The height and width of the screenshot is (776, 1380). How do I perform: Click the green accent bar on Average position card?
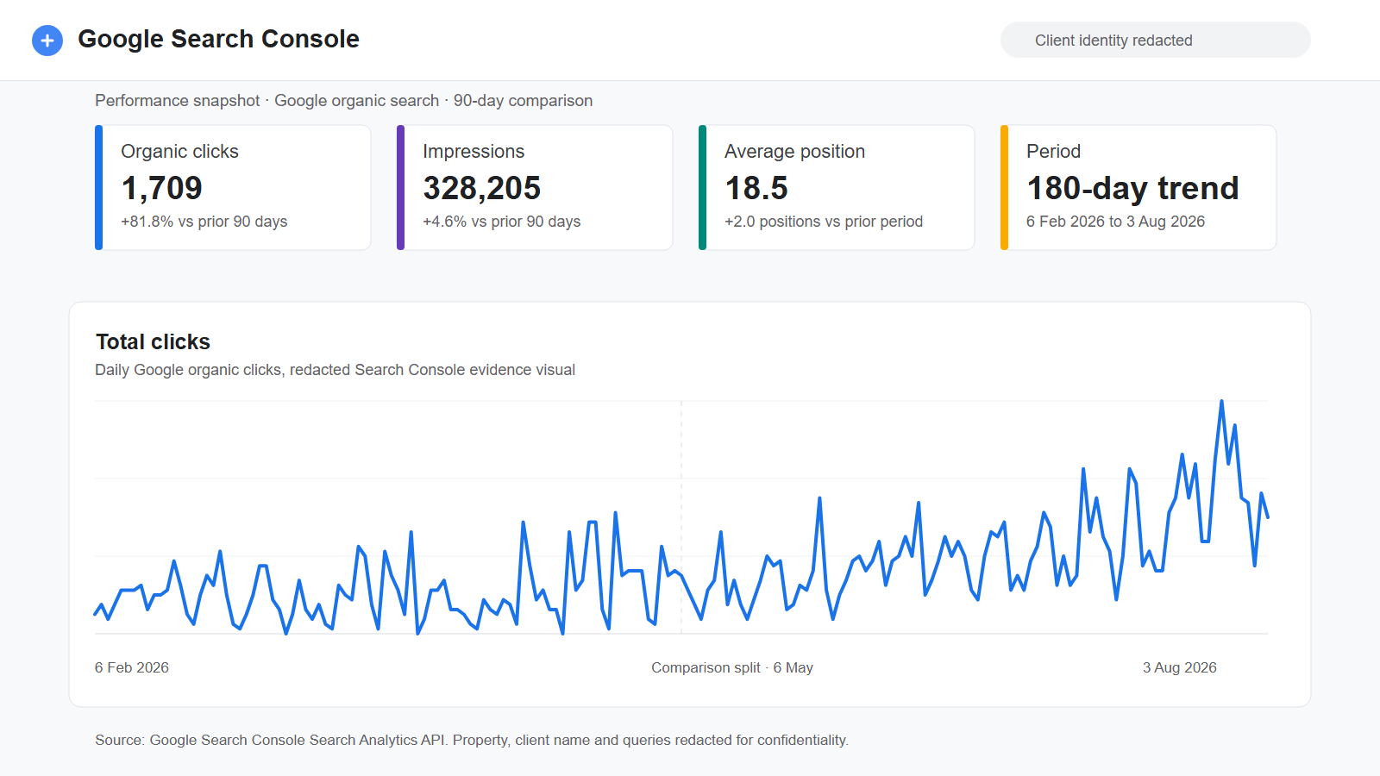click(x=702, y=188)
